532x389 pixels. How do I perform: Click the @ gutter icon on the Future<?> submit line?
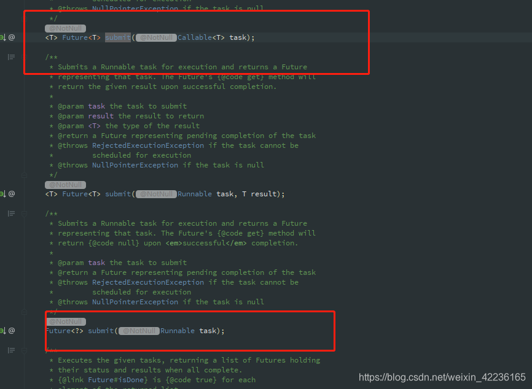point(12,331)
